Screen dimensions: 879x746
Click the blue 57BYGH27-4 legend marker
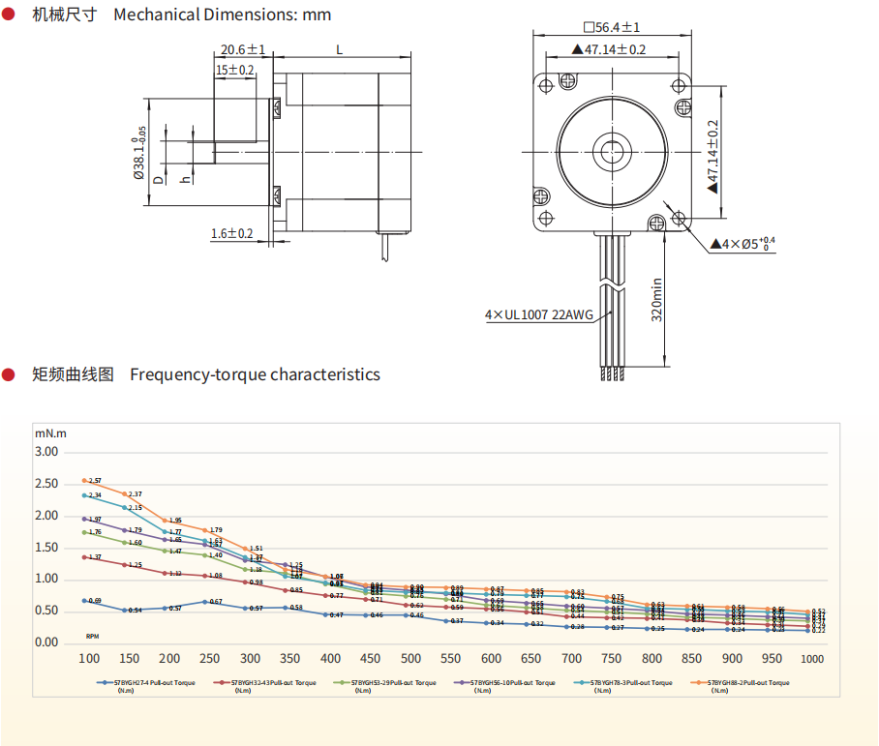pyautogui.click(x=105, y=683)
